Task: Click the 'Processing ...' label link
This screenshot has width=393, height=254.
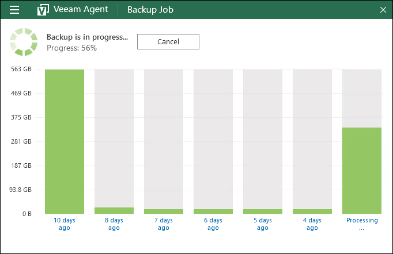Action: tap(362, 224)
